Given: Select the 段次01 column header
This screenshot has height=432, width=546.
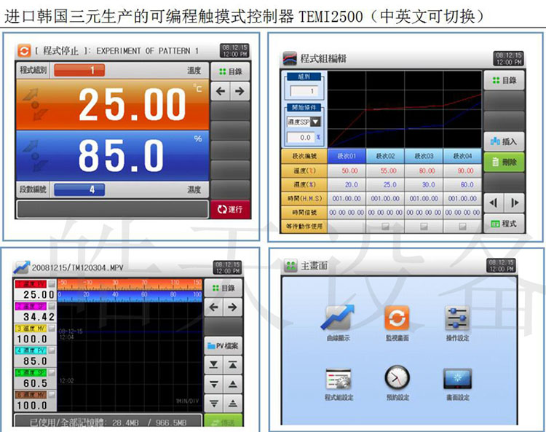Looking at the screenshot, I should [x=347, y=156].
